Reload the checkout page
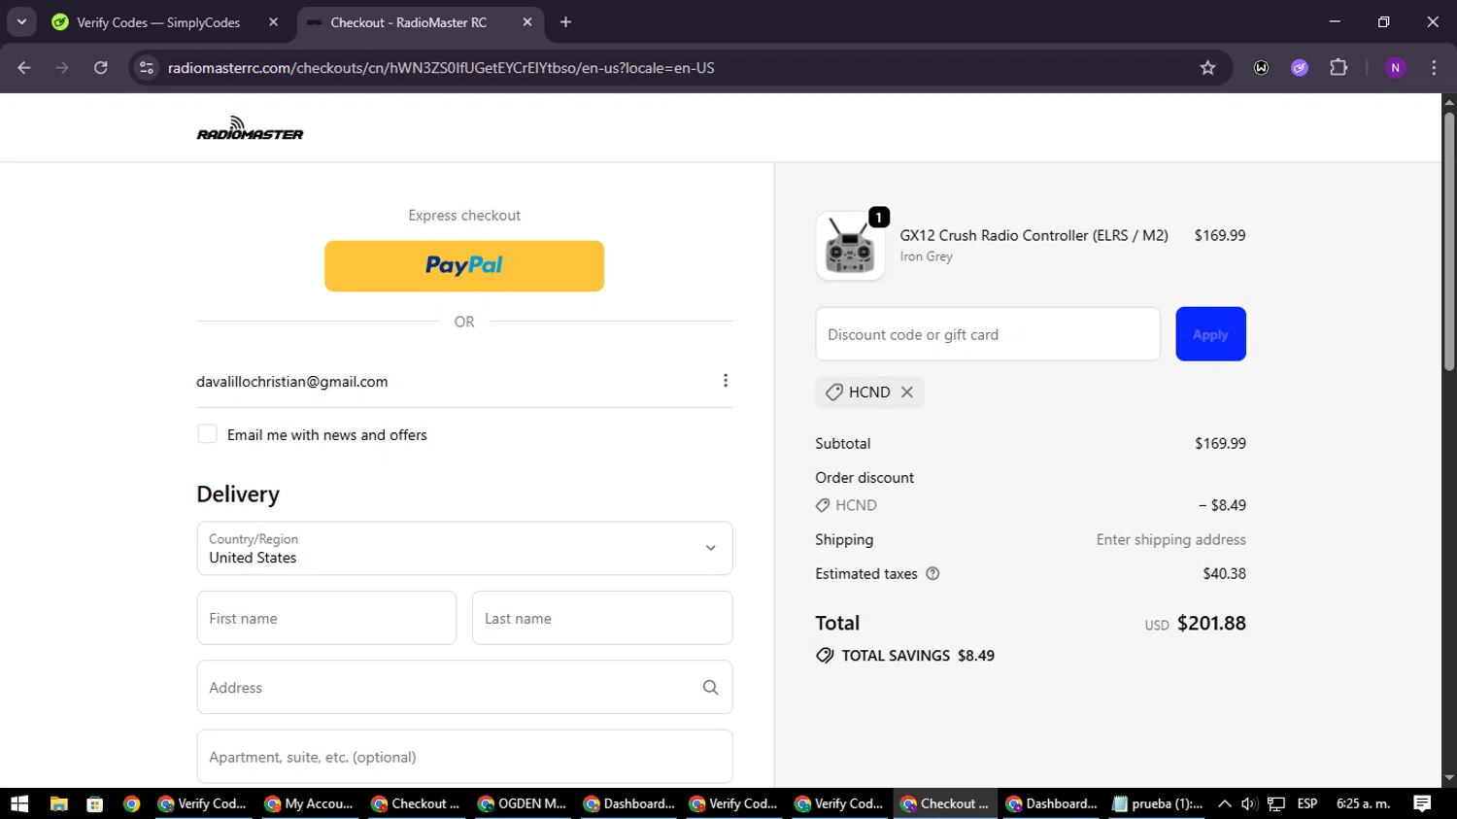1457x819 pixels. tap(101, 68)
